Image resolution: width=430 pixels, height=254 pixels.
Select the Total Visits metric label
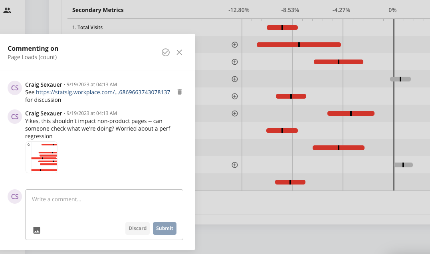click(90, 27)
